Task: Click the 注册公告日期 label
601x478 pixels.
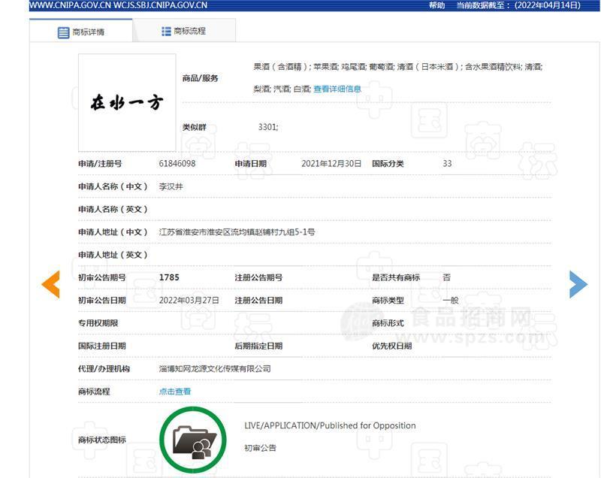Action: click(x=258, y=300)
